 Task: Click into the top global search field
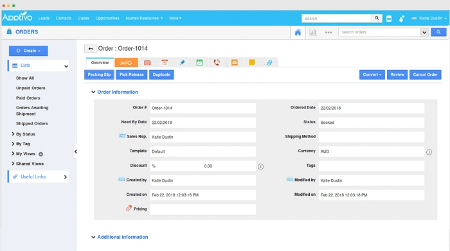[337, 19]
